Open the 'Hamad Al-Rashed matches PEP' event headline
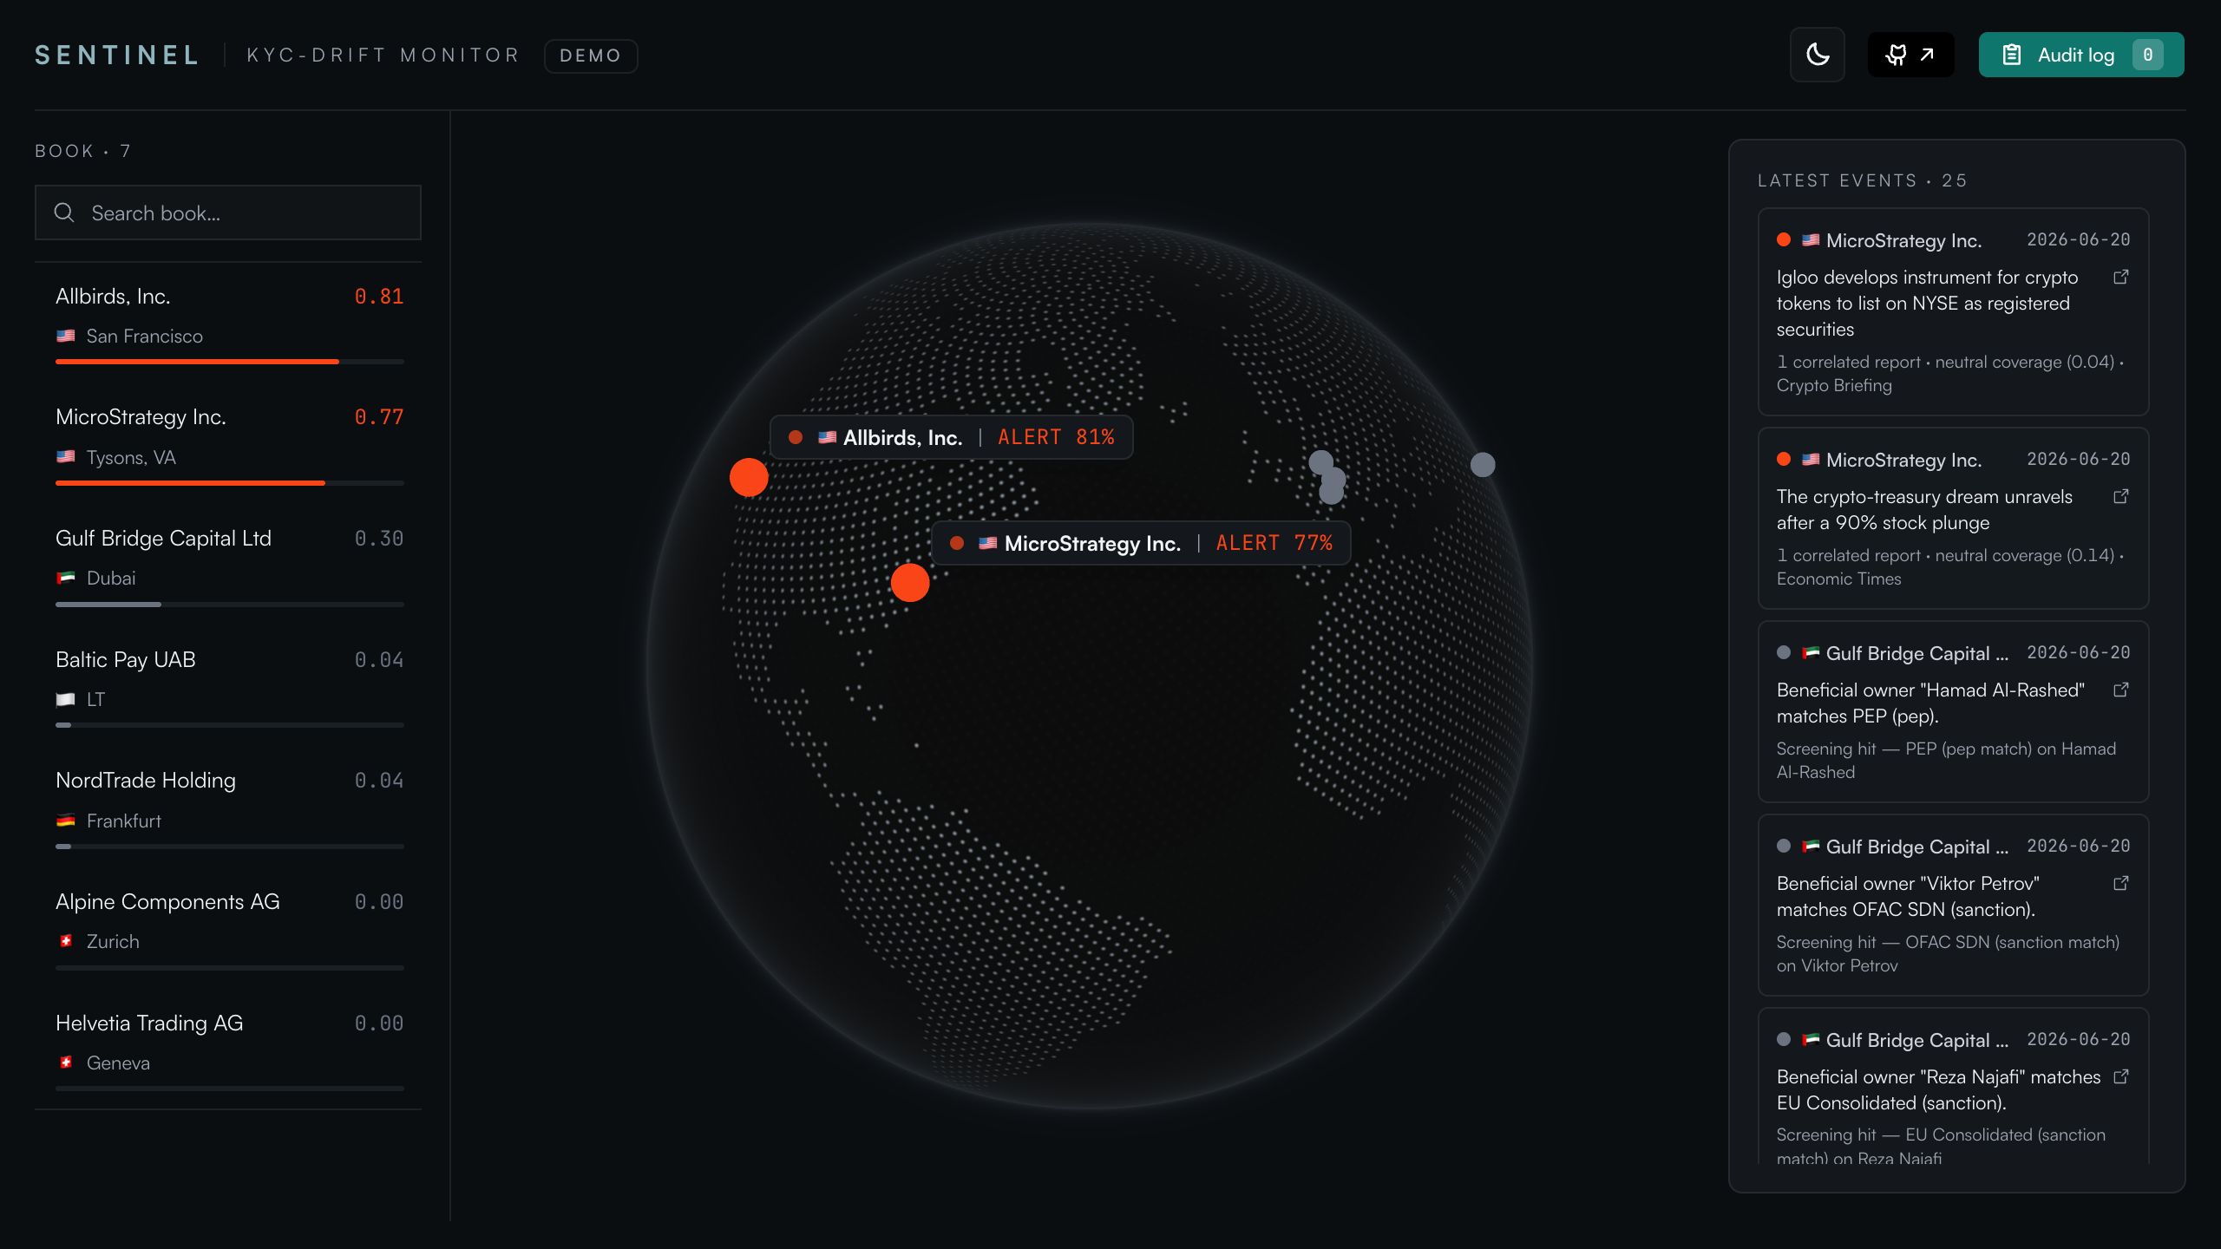This screenshot has height=1249, width=2221. point(1930,703)
